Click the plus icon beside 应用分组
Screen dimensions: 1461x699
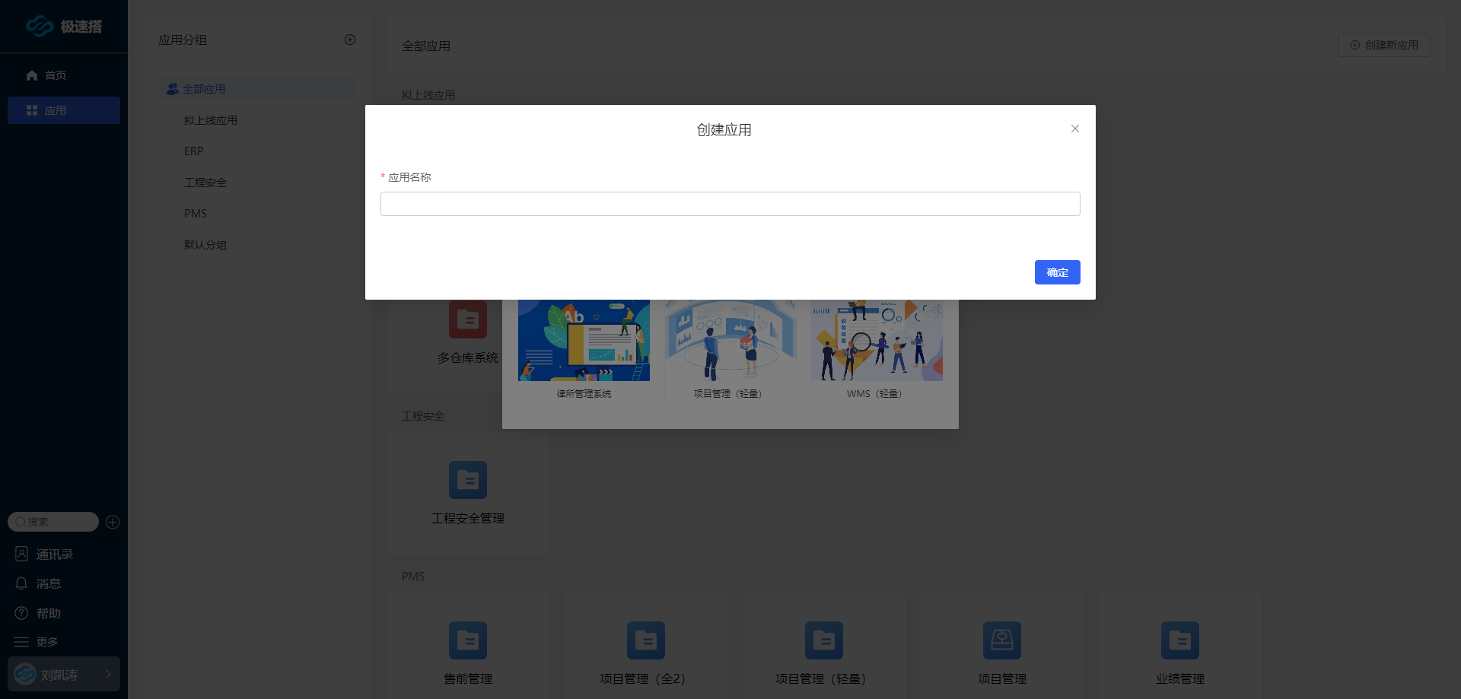(350, 40)
